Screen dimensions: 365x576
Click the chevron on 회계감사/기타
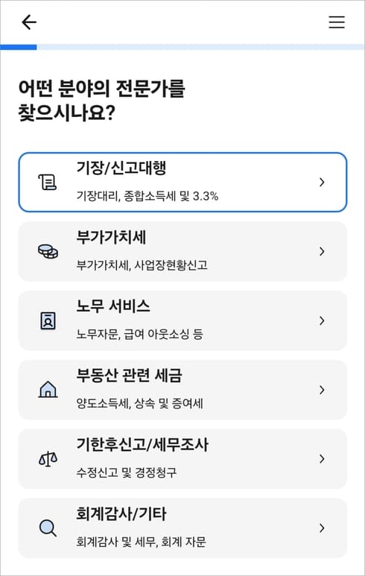click(322, 528)
